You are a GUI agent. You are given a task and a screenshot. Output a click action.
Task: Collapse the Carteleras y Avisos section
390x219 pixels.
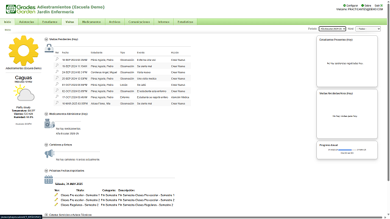[x=46, y=145]
